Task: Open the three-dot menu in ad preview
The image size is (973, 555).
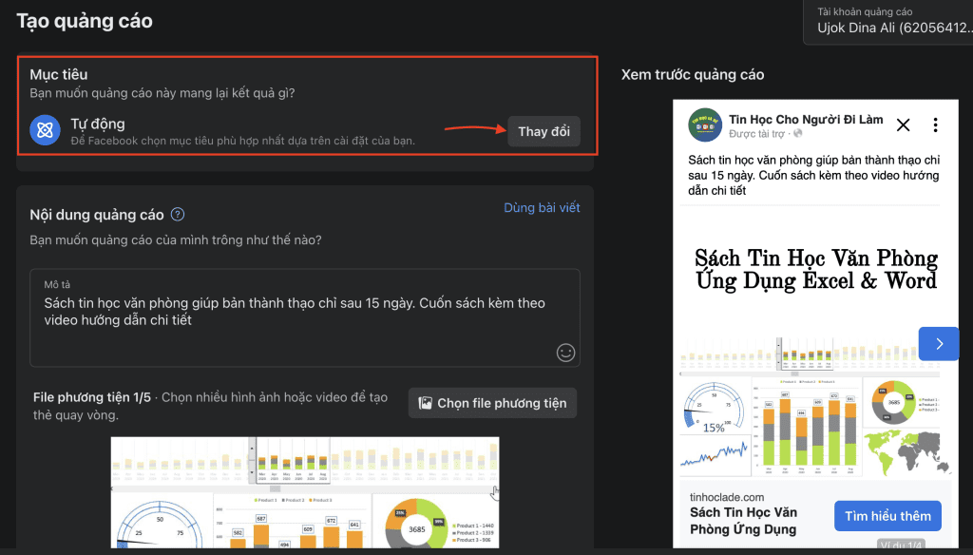Action: coord(935,124)
